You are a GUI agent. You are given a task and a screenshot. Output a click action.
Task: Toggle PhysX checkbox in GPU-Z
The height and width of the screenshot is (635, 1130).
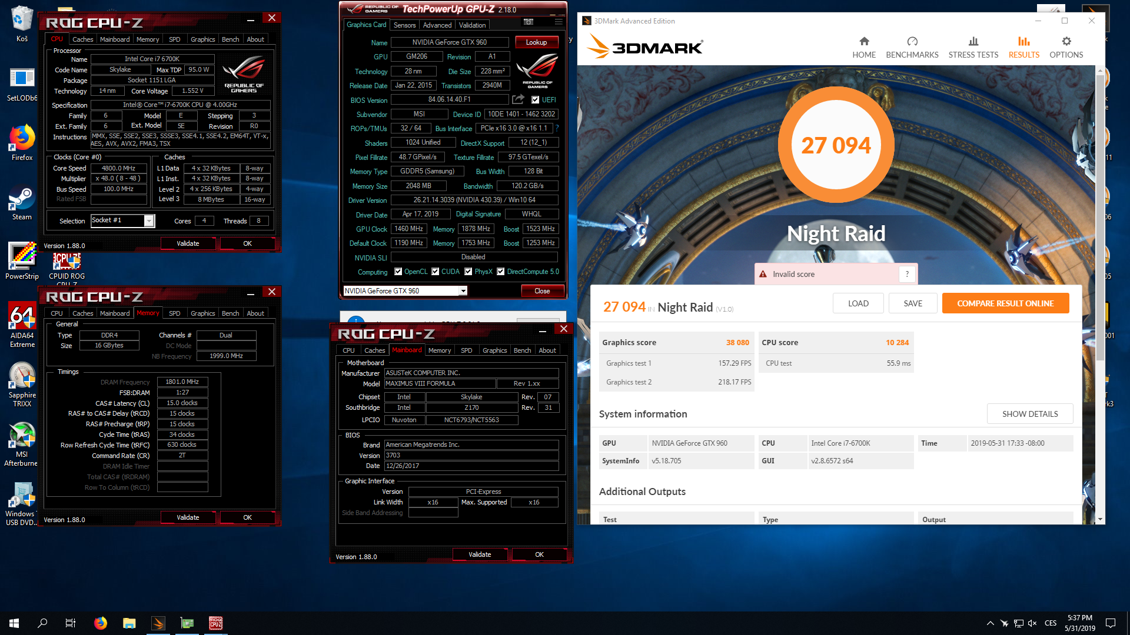point(468,272)
